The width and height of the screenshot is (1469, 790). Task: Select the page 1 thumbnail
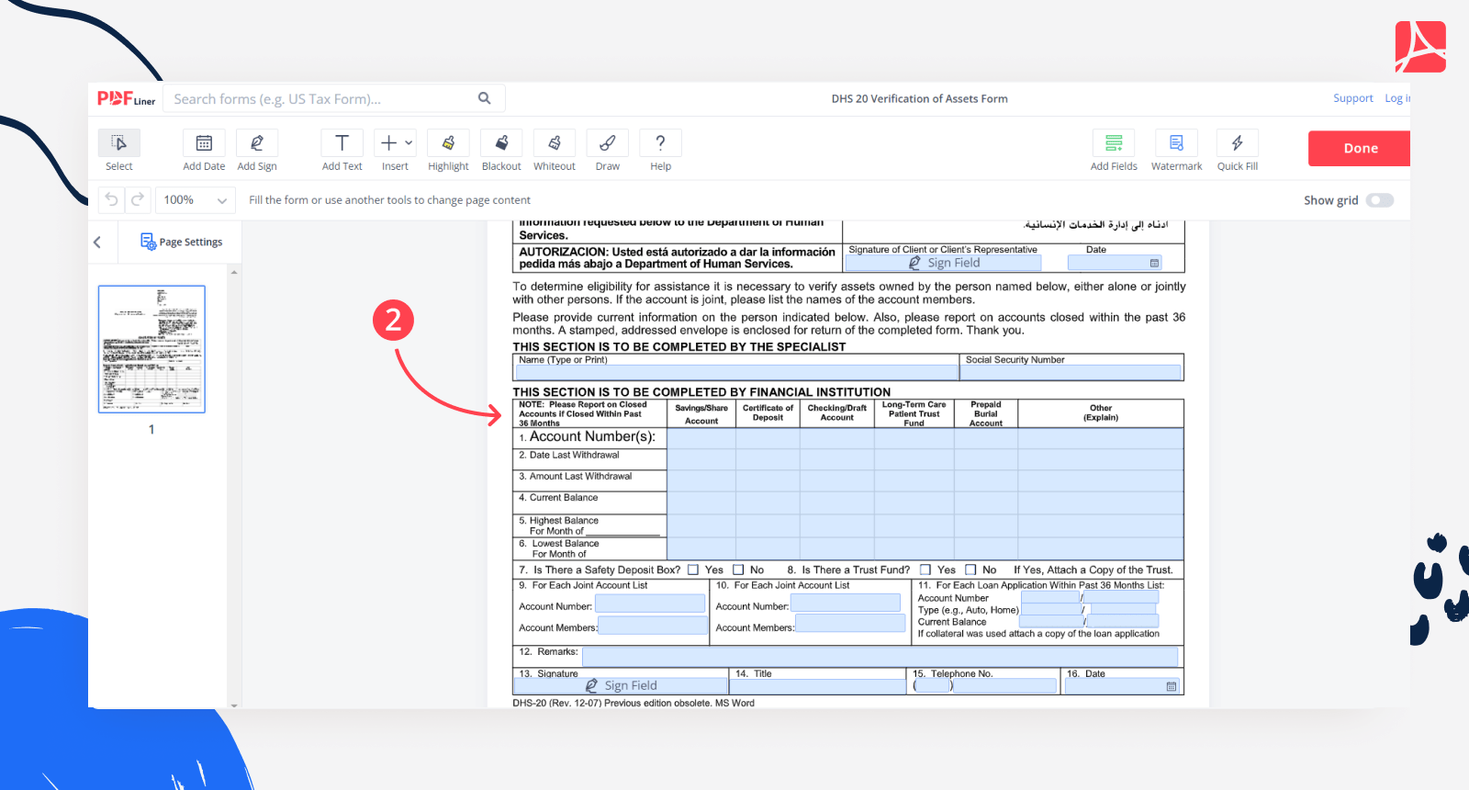pyautogui.click(x=151, y=349)
